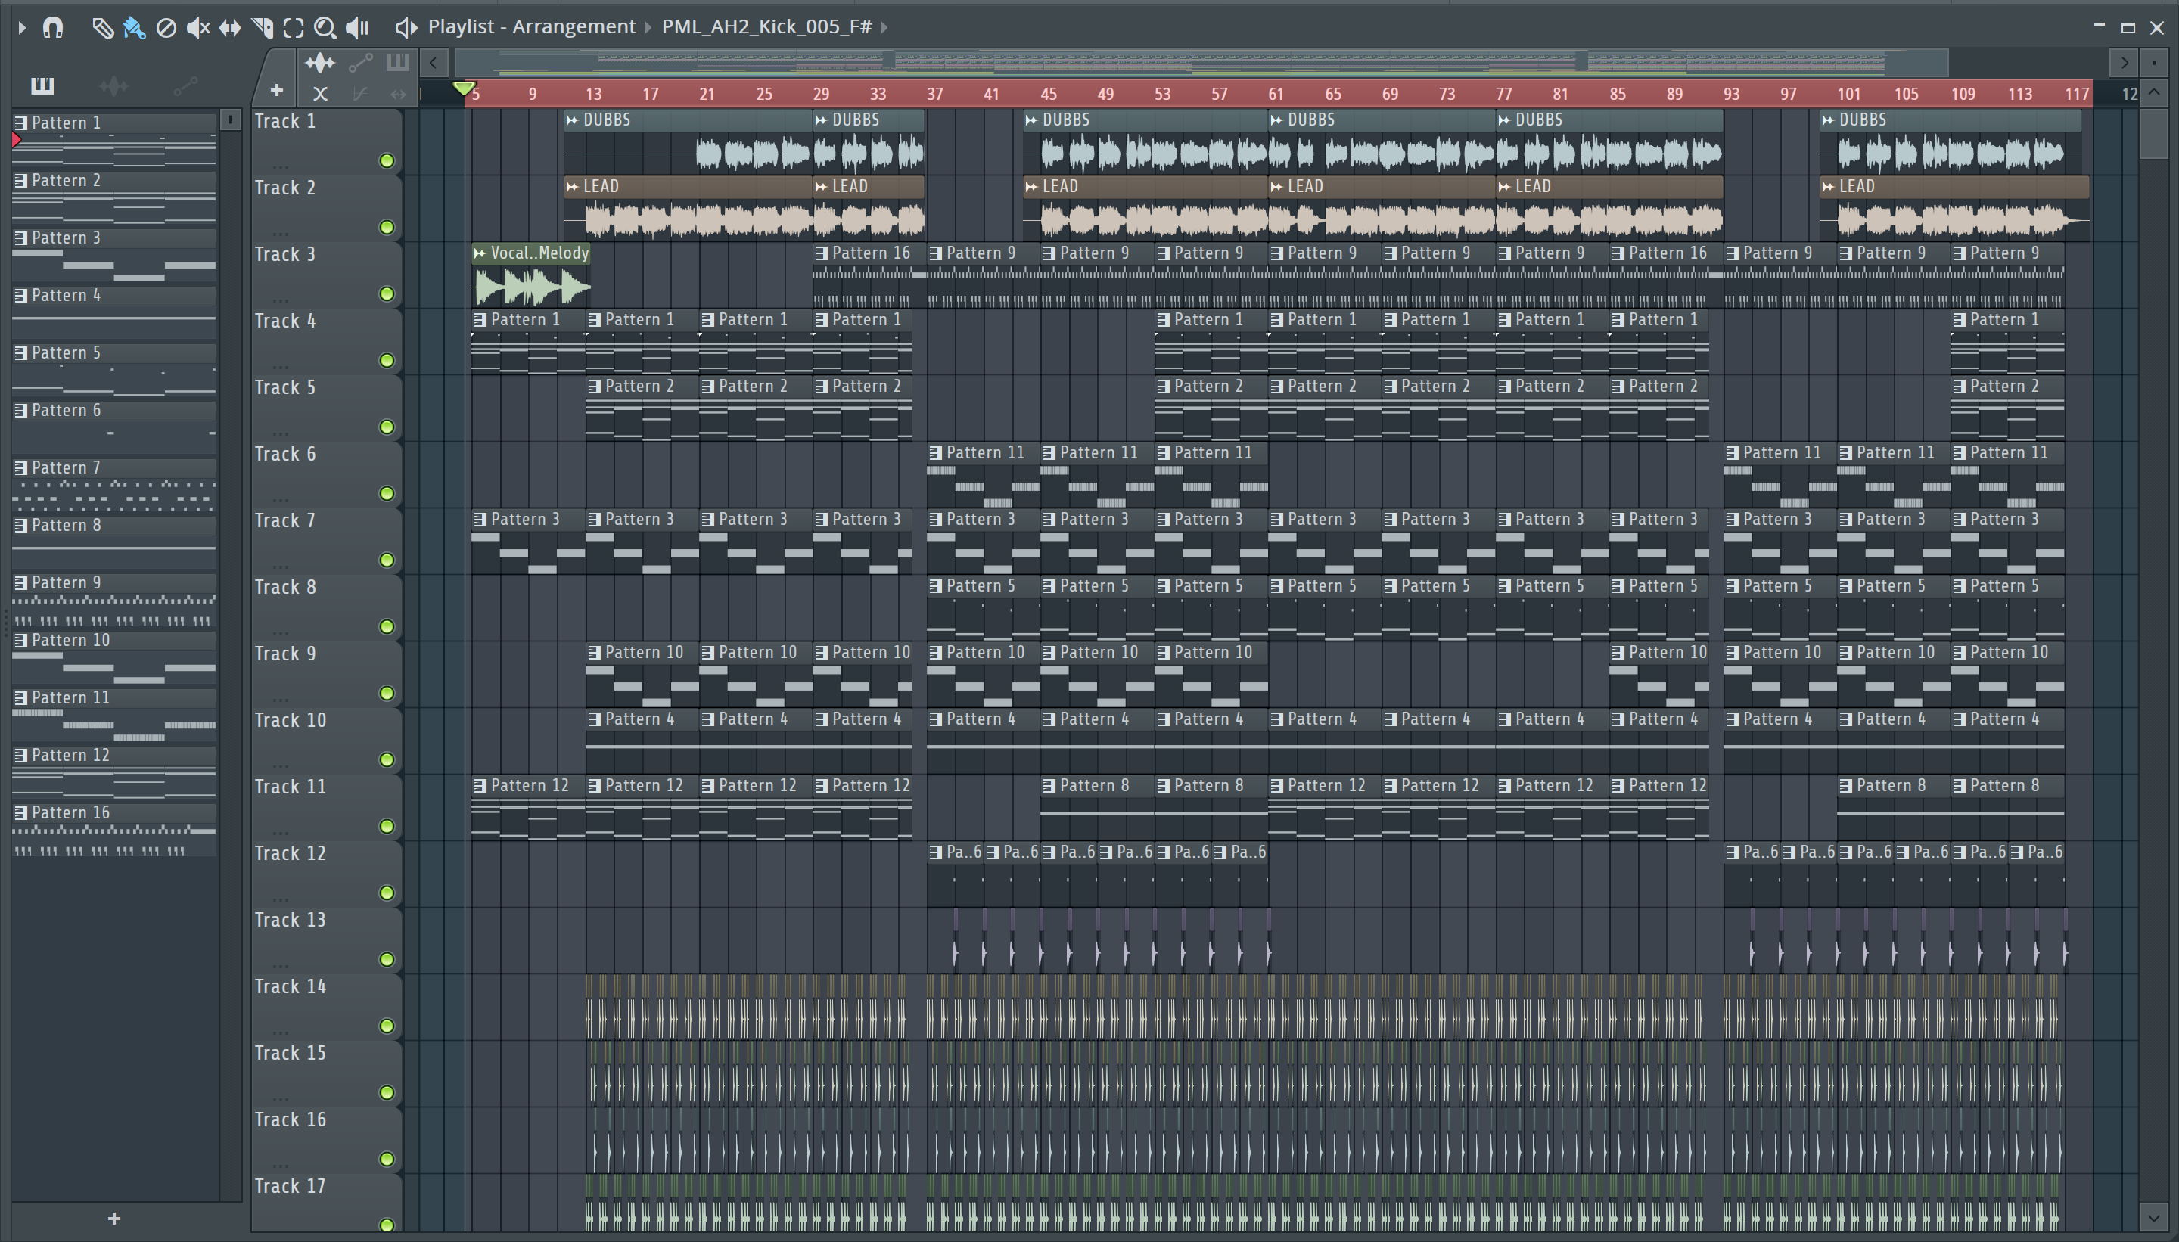
Task: Mute Track 15 with its green light
Action: pyautogui.click(x=387, y=1092)
